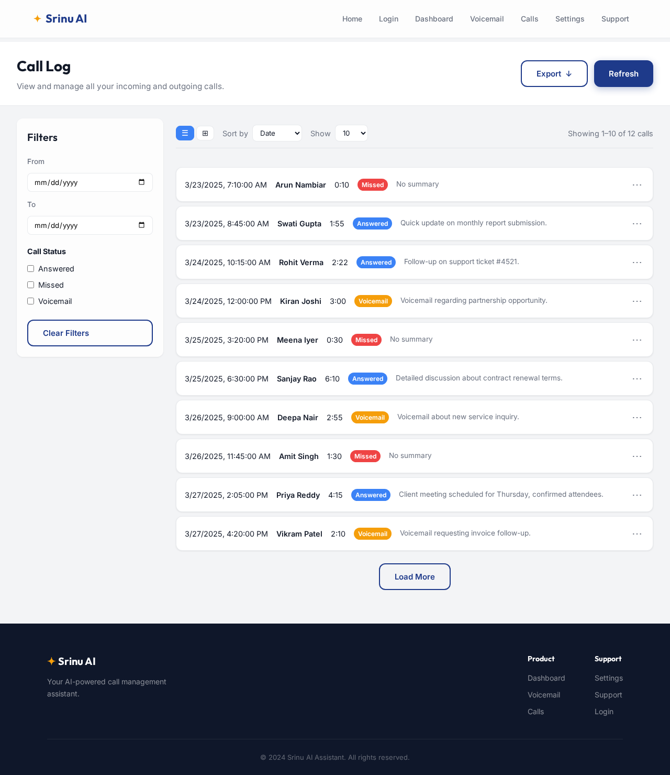
Task: Open the Sort by Date dropdown
Action: (x=277, y=133)
